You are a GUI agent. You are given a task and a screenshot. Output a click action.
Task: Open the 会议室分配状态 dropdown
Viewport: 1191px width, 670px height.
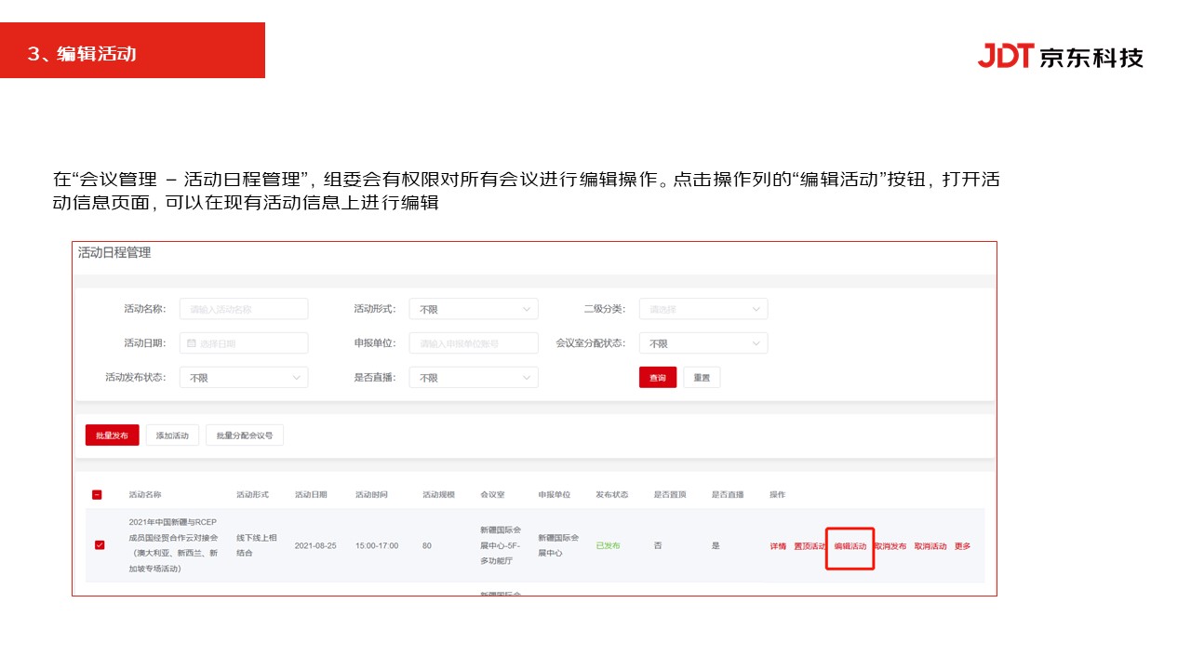(703, 343)
